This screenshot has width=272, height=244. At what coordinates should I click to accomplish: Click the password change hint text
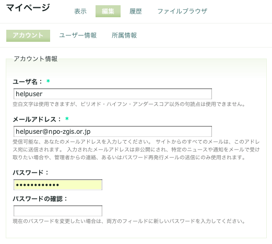[129, 221]
